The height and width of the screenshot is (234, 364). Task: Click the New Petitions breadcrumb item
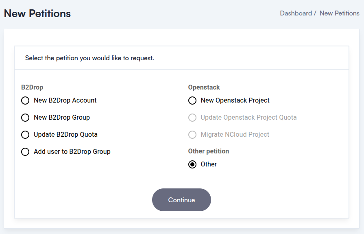[x=339, y=13]
